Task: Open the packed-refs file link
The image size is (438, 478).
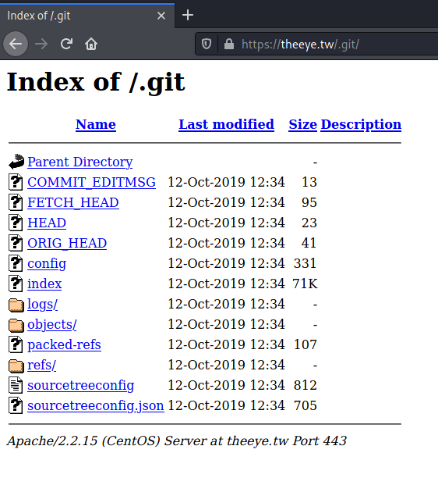Action: coord(64,344)
